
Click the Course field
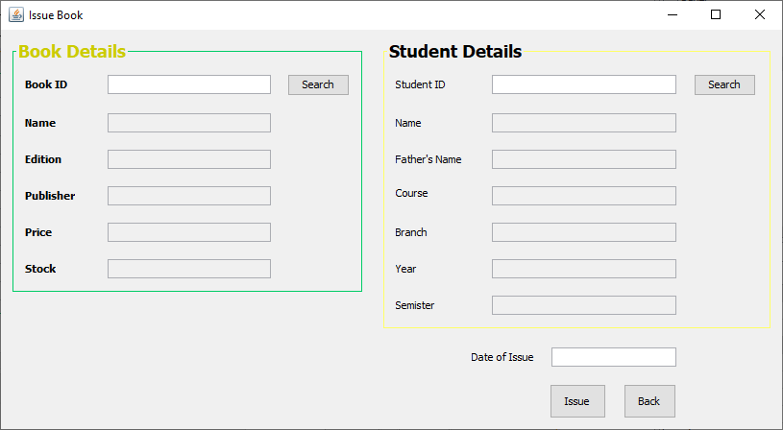point(583,196)
